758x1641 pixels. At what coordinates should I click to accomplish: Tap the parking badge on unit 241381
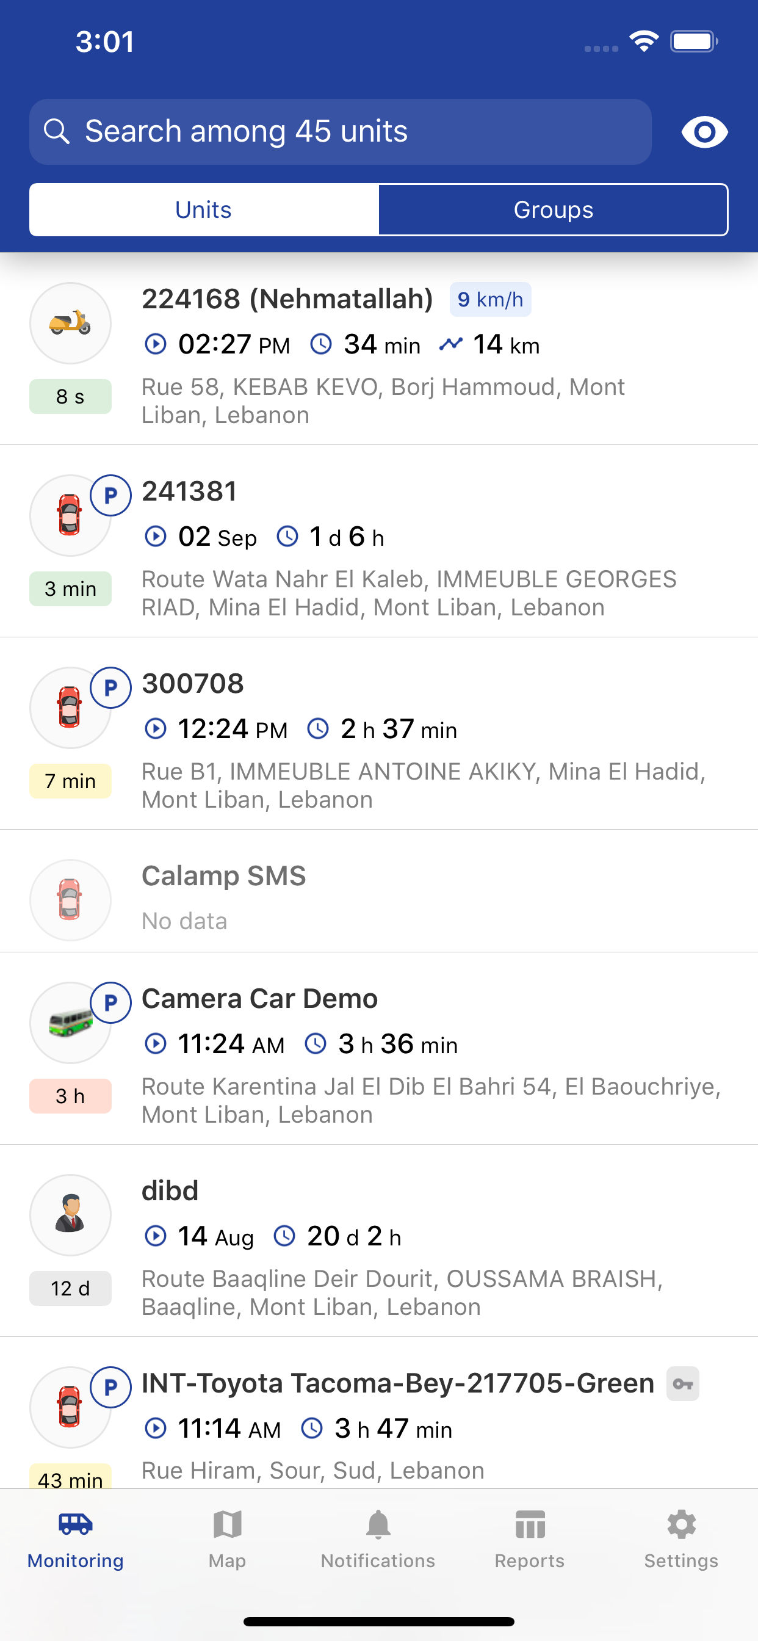[x=111, y=495]
